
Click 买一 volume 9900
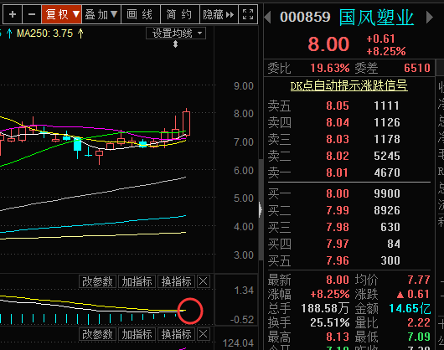387,193
